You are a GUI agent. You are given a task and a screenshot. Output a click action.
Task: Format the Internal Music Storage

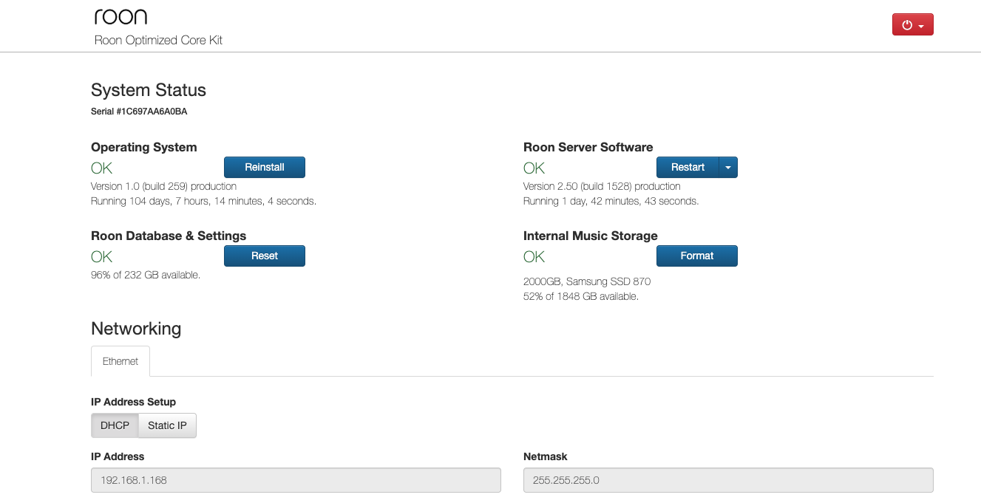[x=697, y=256]
